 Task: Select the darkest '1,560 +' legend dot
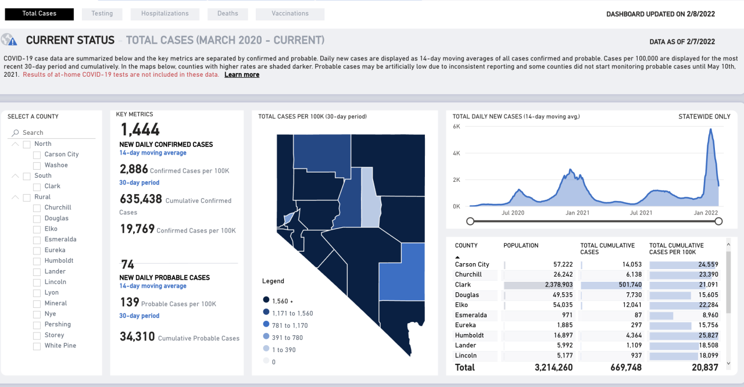[x=266, y=300]
